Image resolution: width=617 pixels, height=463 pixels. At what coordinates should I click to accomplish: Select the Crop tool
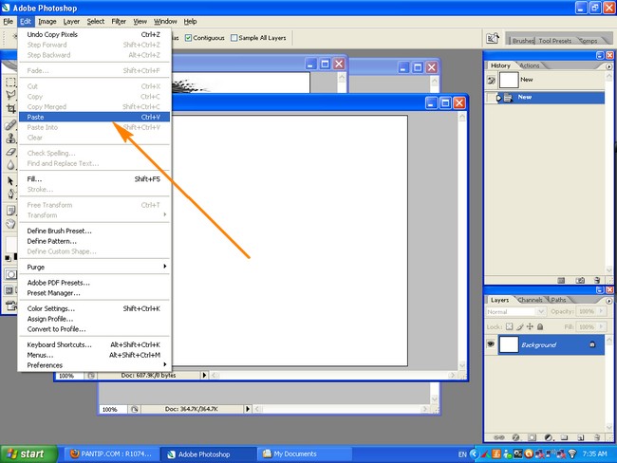[x=10, y=108]
